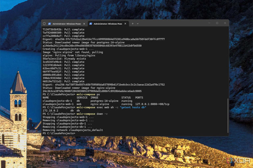Image resolution: width=253 pixels, height=168 pixels.
Task: Click the NAME column header
Action: [46, 97]
